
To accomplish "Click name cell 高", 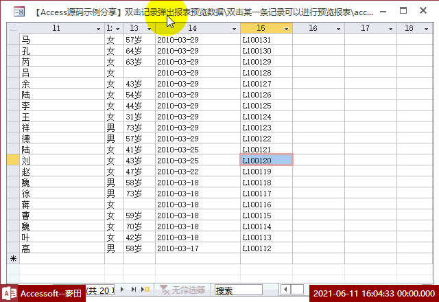I will click(x=62, y=248).
